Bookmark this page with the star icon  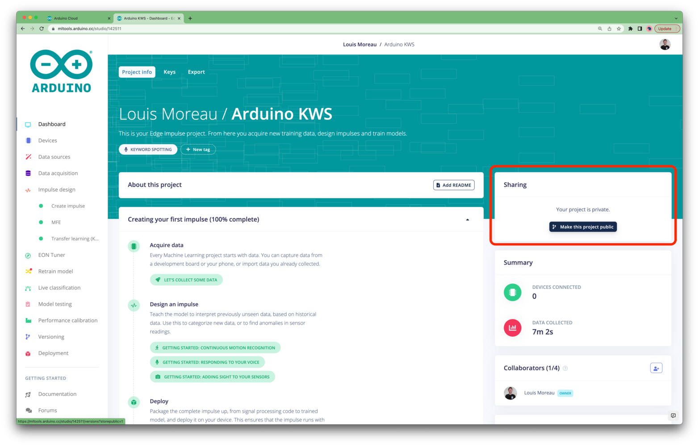click(x=619, y=29)
